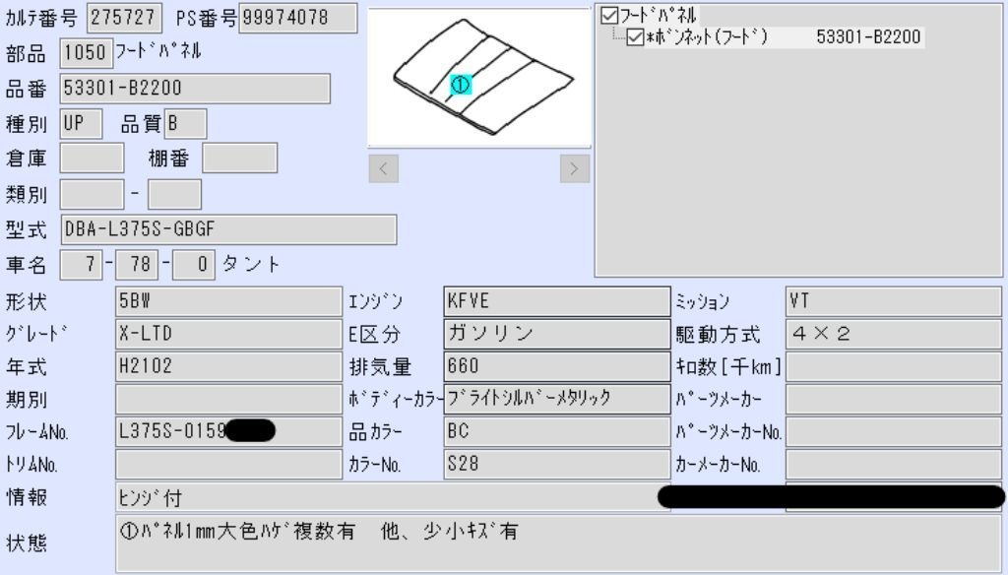This screenshot has width=1008, height=575.
Task: Click the 種別 field UP
Action: tap(81, 123)
